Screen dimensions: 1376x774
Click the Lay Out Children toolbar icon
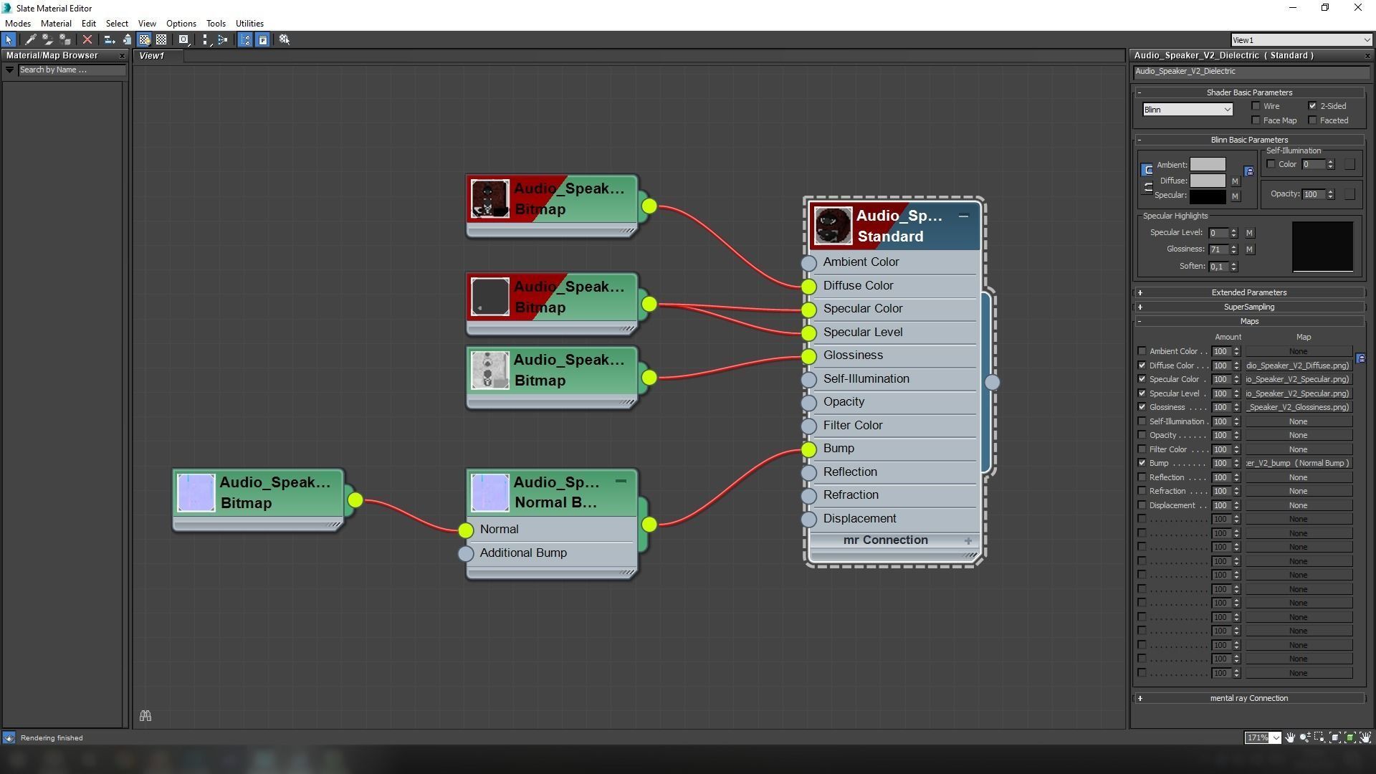(222, 39)
